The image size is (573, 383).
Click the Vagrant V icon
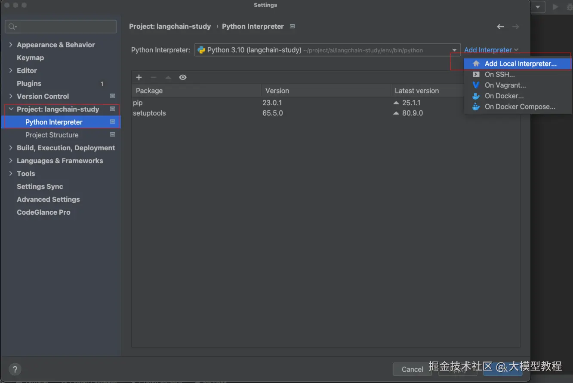(476, 85)
